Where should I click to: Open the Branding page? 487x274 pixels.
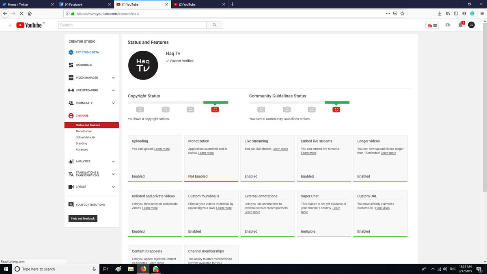pyautogui.click(x=81, y=143)
